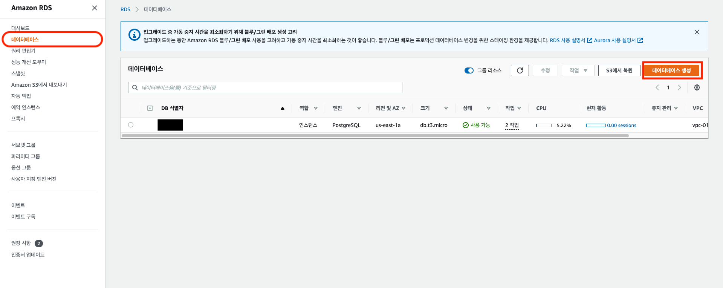Screen dimensions: 723x288
Task: Sort by the 역할 column
Action: click(316, 108)
